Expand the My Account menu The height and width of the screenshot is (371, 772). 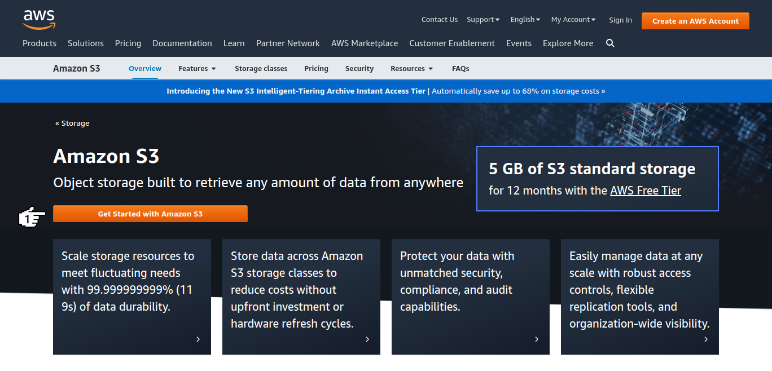[x=573, y=20]
